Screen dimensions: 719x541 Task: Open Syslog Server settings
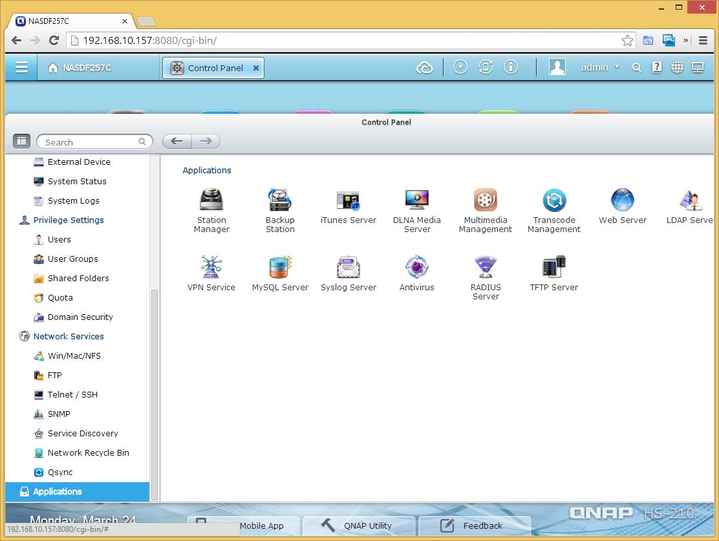[x=348, y=273]
